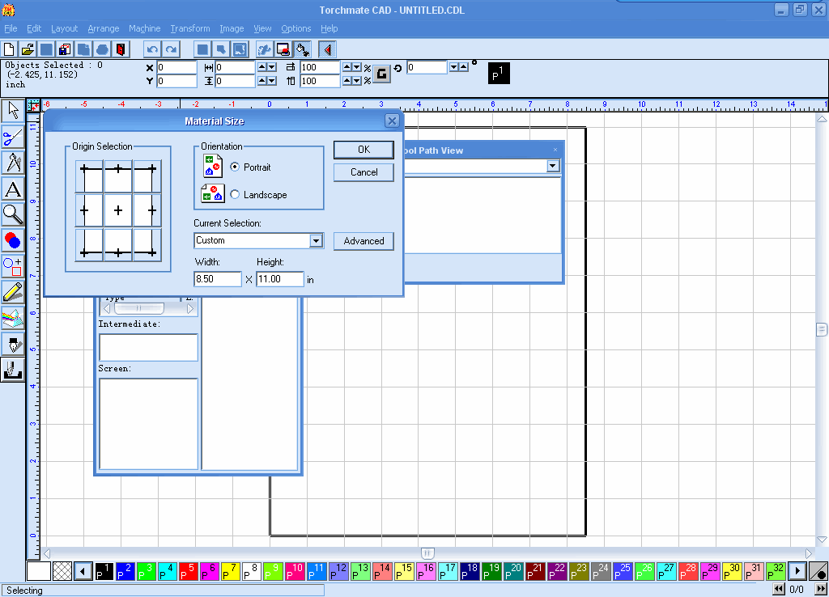Click the Width field showing 8.50
This screenshot has height=597, width=829.
pos(218,279)
